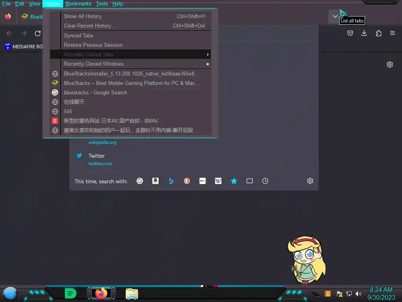Search this time with DuckDuckGo

coord(187,181)
